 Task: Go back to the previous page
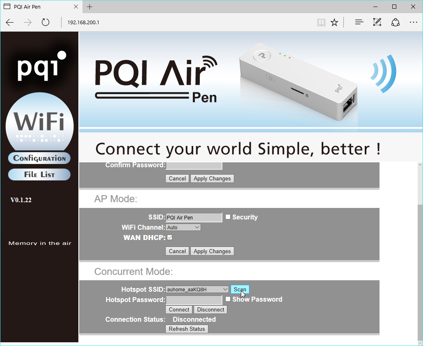pos(10,23)
